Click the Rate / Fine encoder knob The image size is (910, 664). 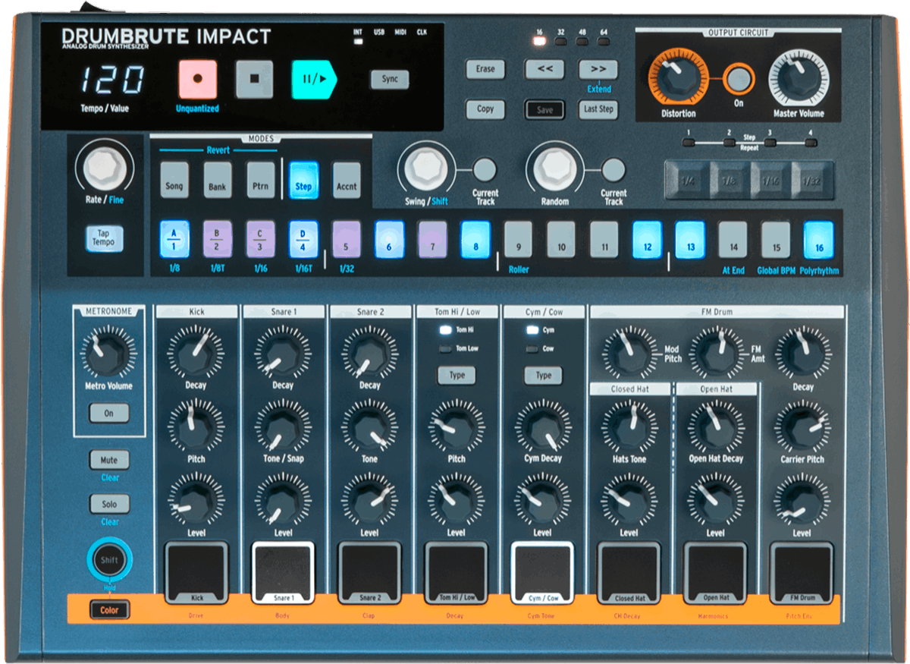click(x=104, y=168)
